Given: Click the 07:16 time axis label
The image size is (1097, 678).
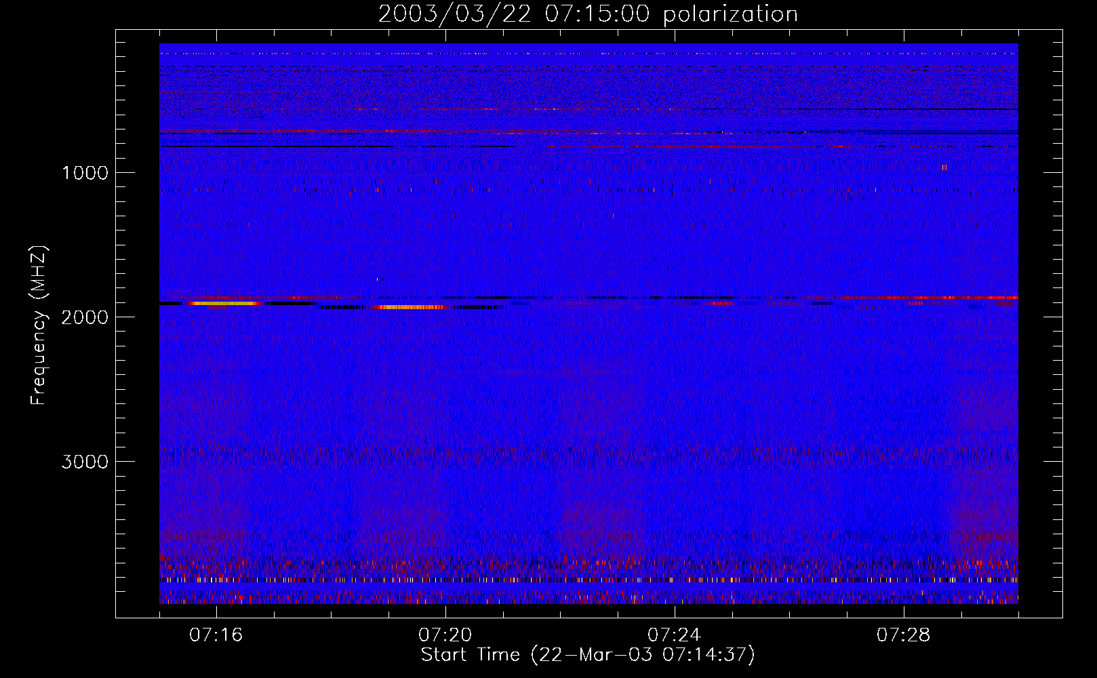Looking at the screenshot, I should (x=216, y=635).
